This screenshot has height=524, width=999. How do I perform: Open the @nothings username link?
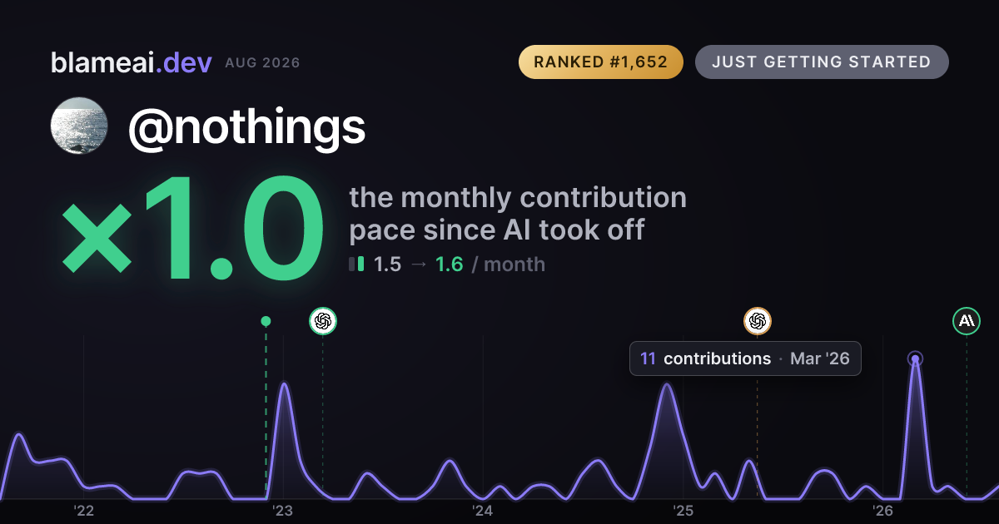point(246,127)
